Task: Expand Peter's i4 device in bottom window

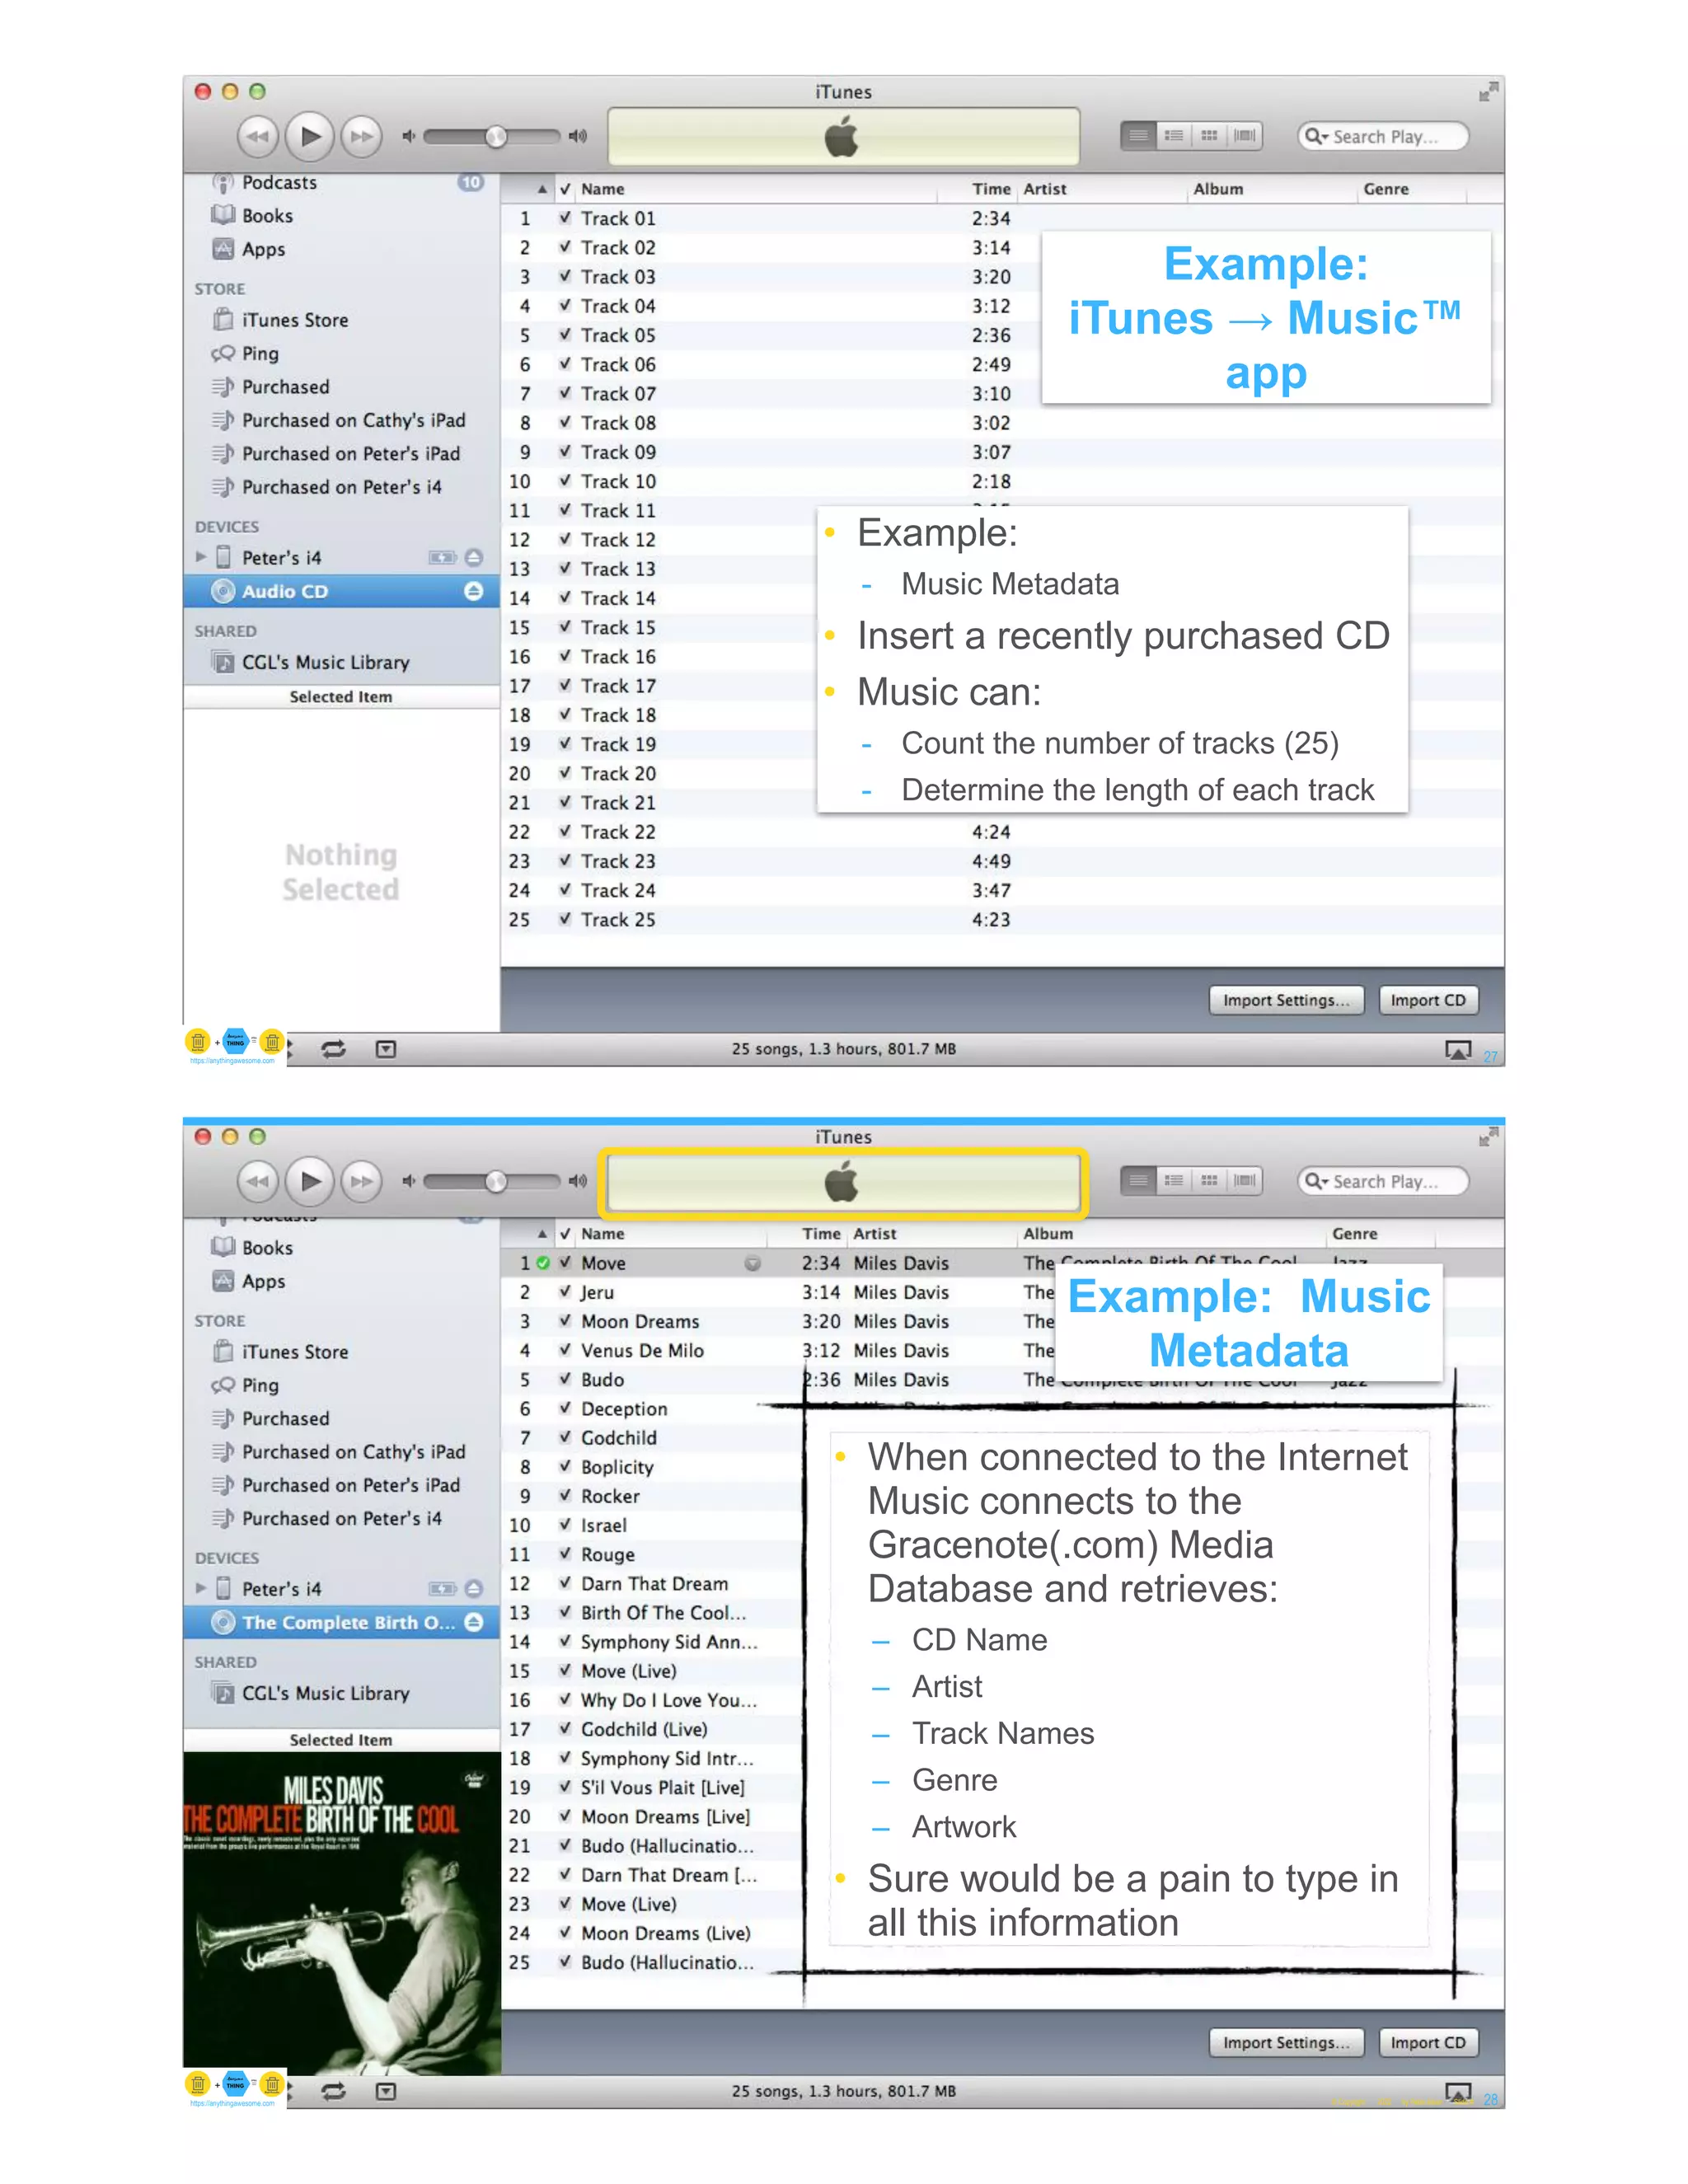Action: [x=201, y=1588]
